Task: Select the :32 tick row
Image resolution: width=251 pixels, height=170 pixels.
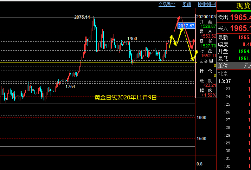Action: 234,166
